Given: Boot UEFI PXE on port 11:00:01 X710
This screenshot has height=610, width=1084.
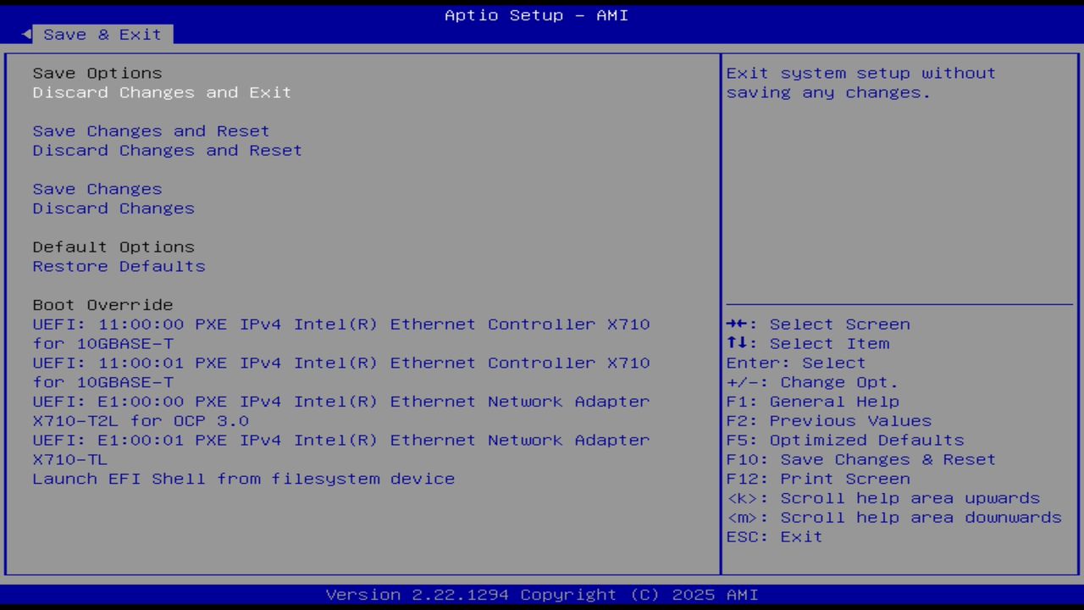Looking at the screenshot, I should (340, 363).
